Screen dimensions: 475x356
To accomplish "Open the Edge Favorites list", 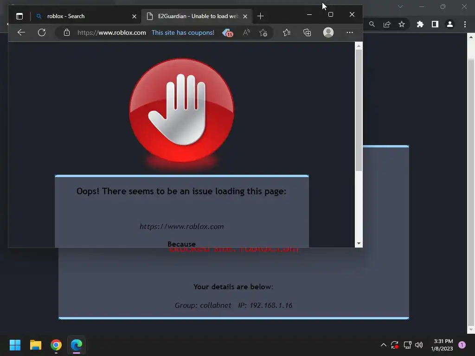I will 287,32.
